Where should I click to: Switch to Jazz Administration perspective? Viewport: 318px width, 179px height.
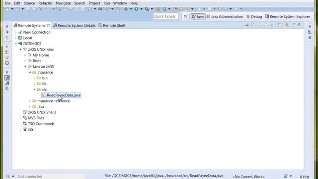[x=225, y=16]
